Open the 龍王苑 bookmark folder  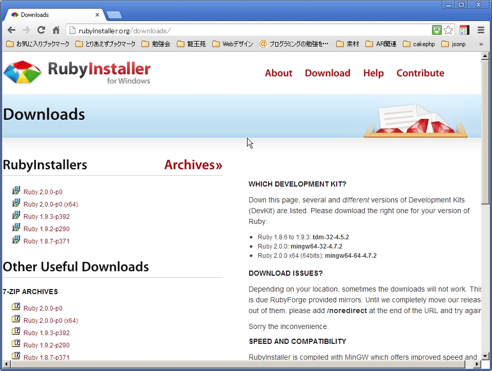tap(191, 44)
